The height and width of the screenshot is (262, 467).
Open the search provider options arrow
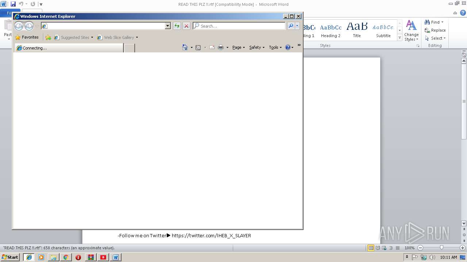coord(297,26)
